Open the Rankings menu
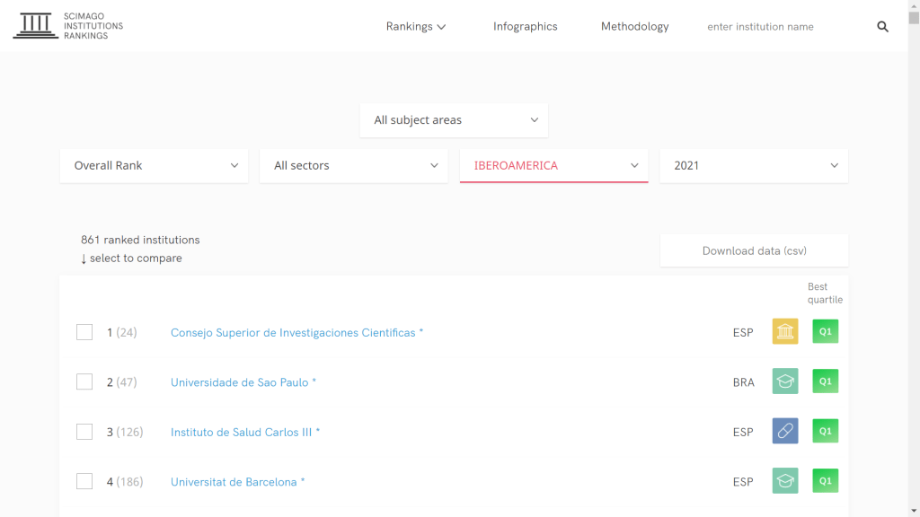This screenshot has height=517, width=920. coord(416,27)
